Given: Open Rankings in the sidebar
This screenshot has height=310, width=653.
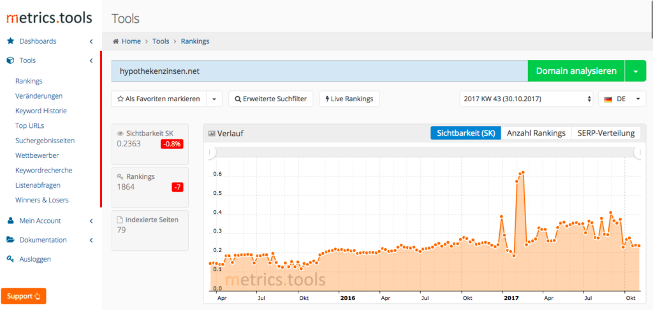Looking at the screenshot, I should 29,81.
